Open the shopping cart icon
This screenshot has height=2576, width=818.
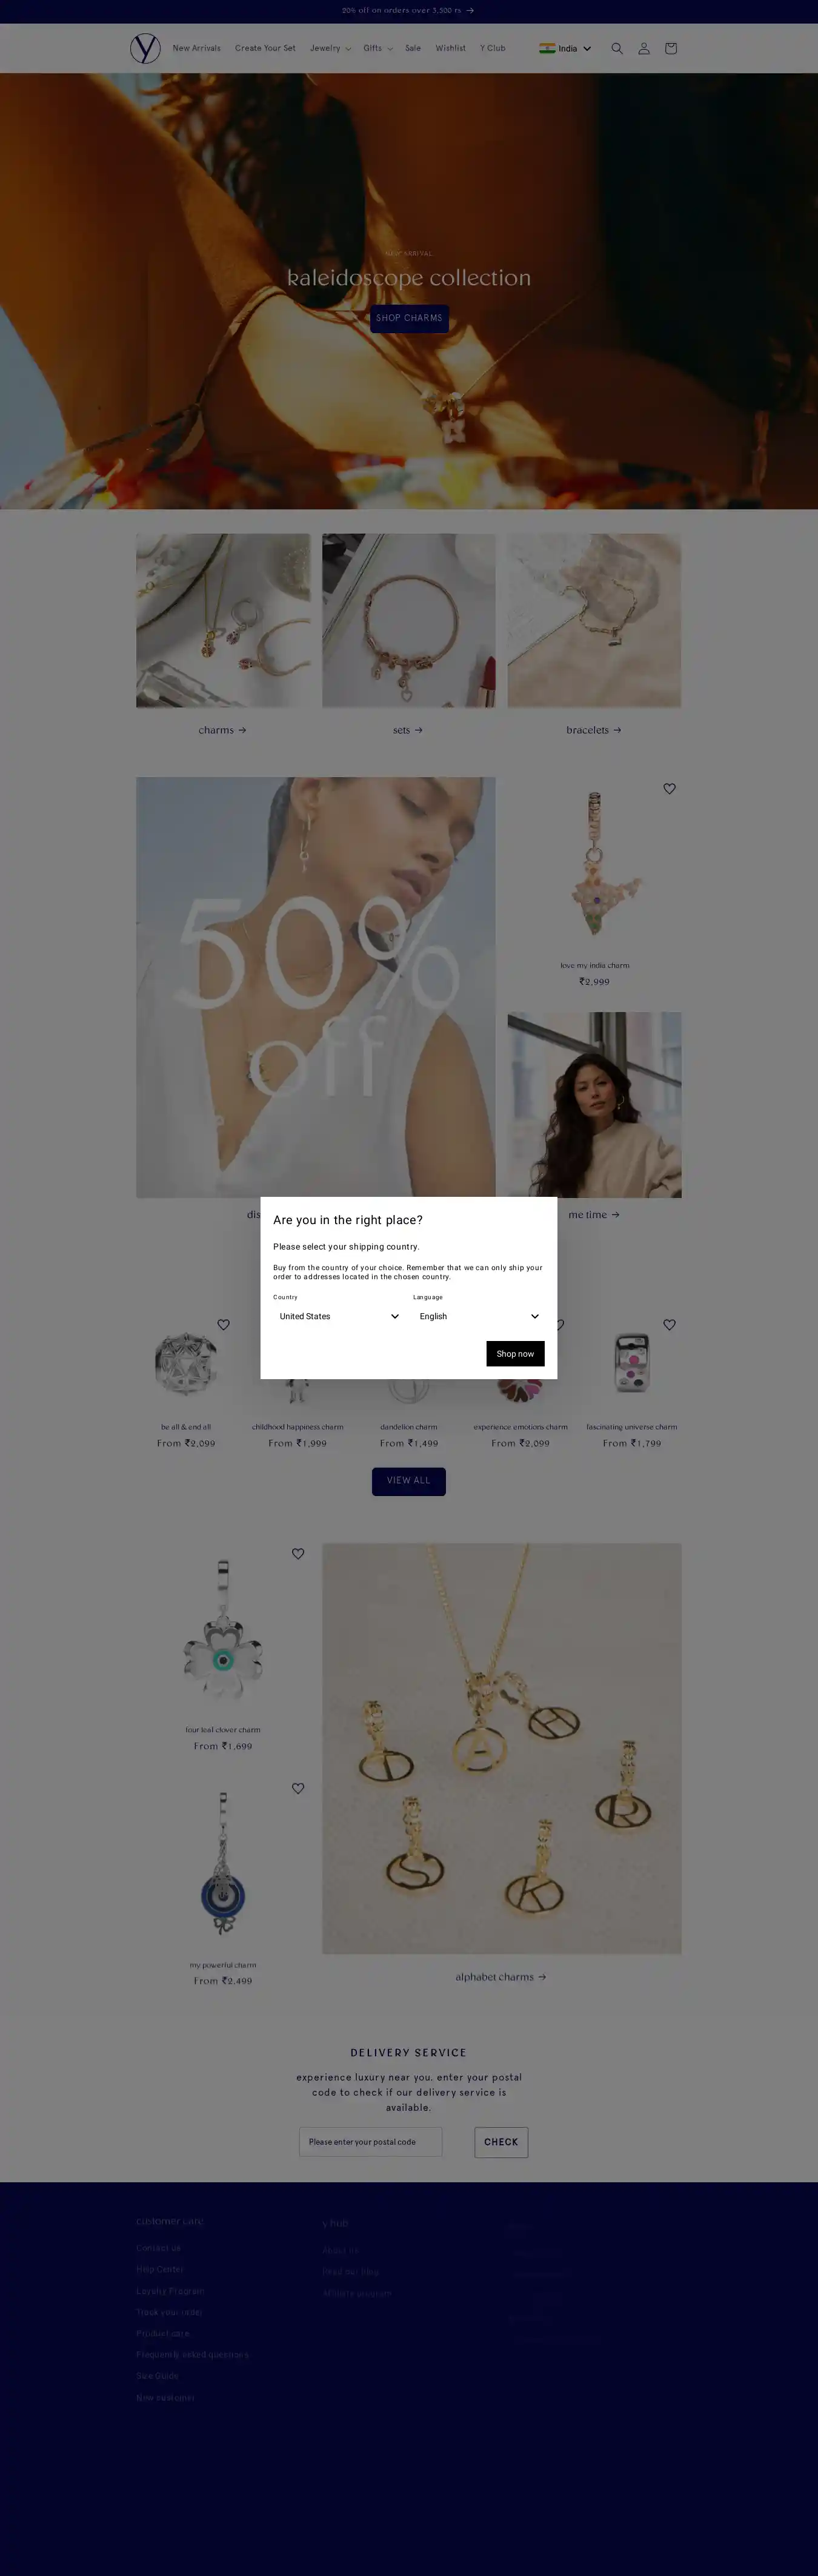pos(671,48)
